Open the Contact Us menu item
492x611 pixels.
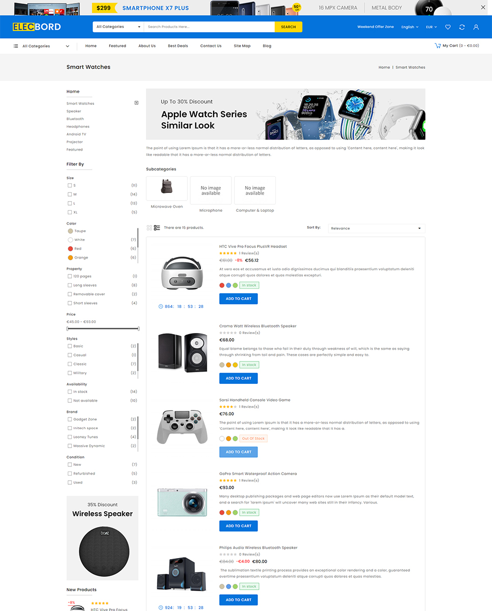211,46
